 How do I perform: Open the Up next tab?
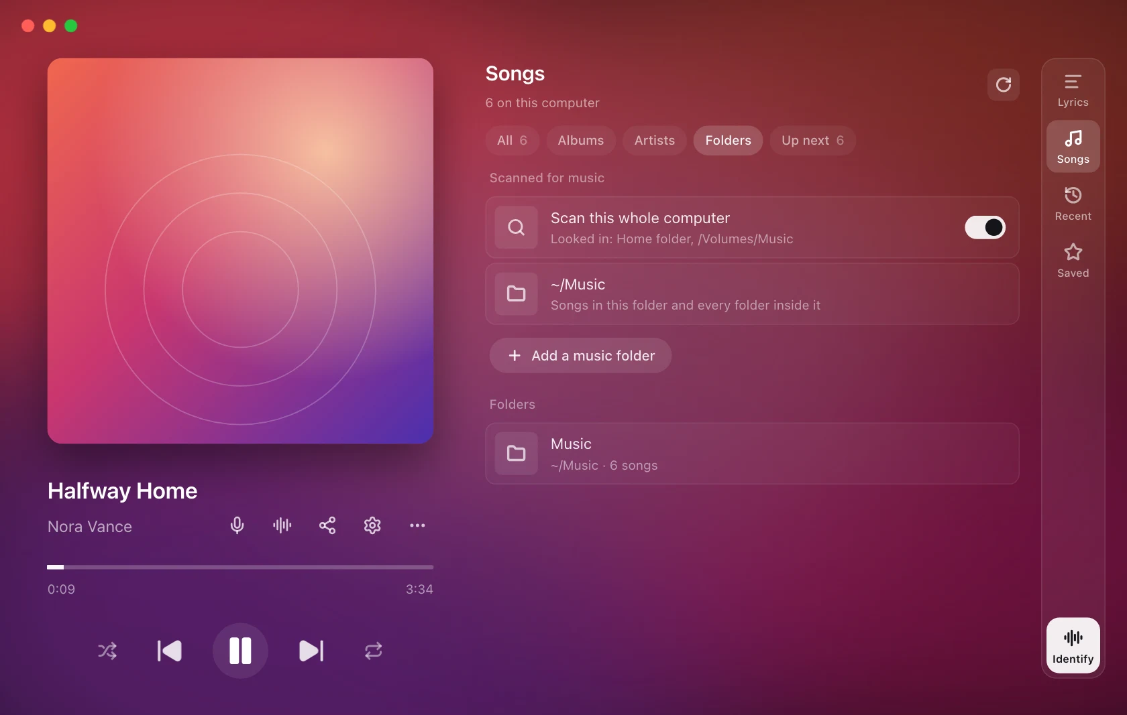[812, 141]
